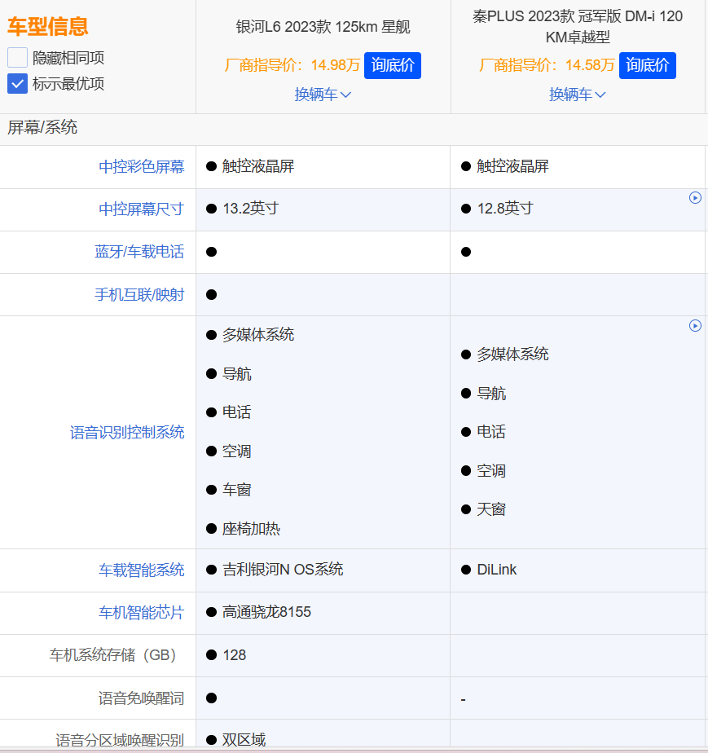The width and height of the screenshot is (708, 753).
Task: Open 语音识别控制系统 parameter link
Action: click(x=127, y=432)
